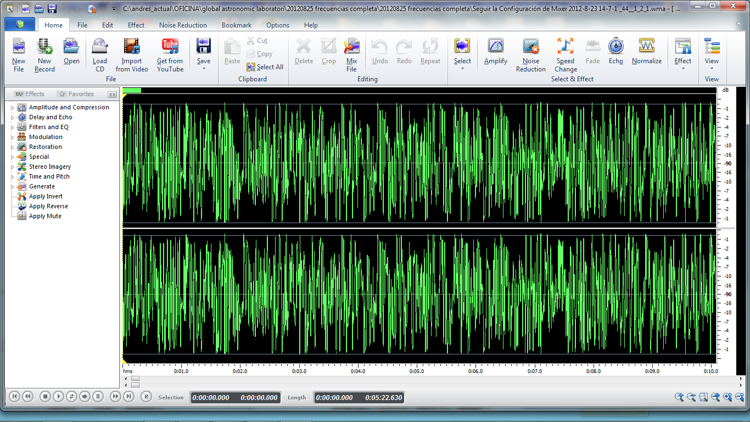This screenshot has width=750, height=422.
Task: Click the zoom in horizontally magnifier
Action: tap(679, 397)
